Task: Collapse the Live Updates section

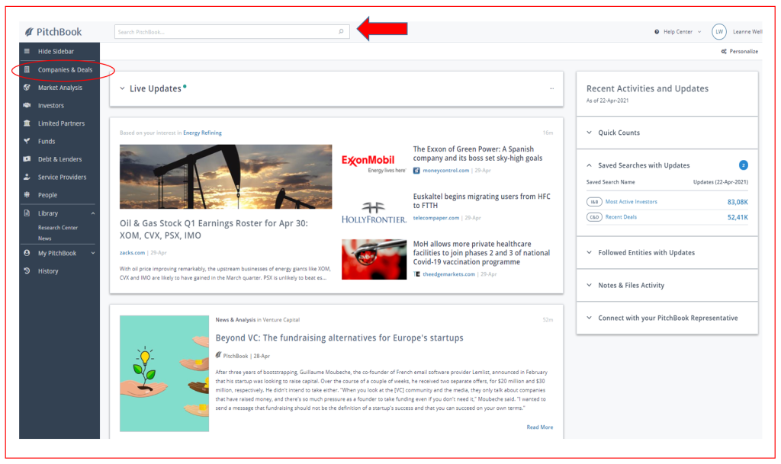Action: [122, 88]
